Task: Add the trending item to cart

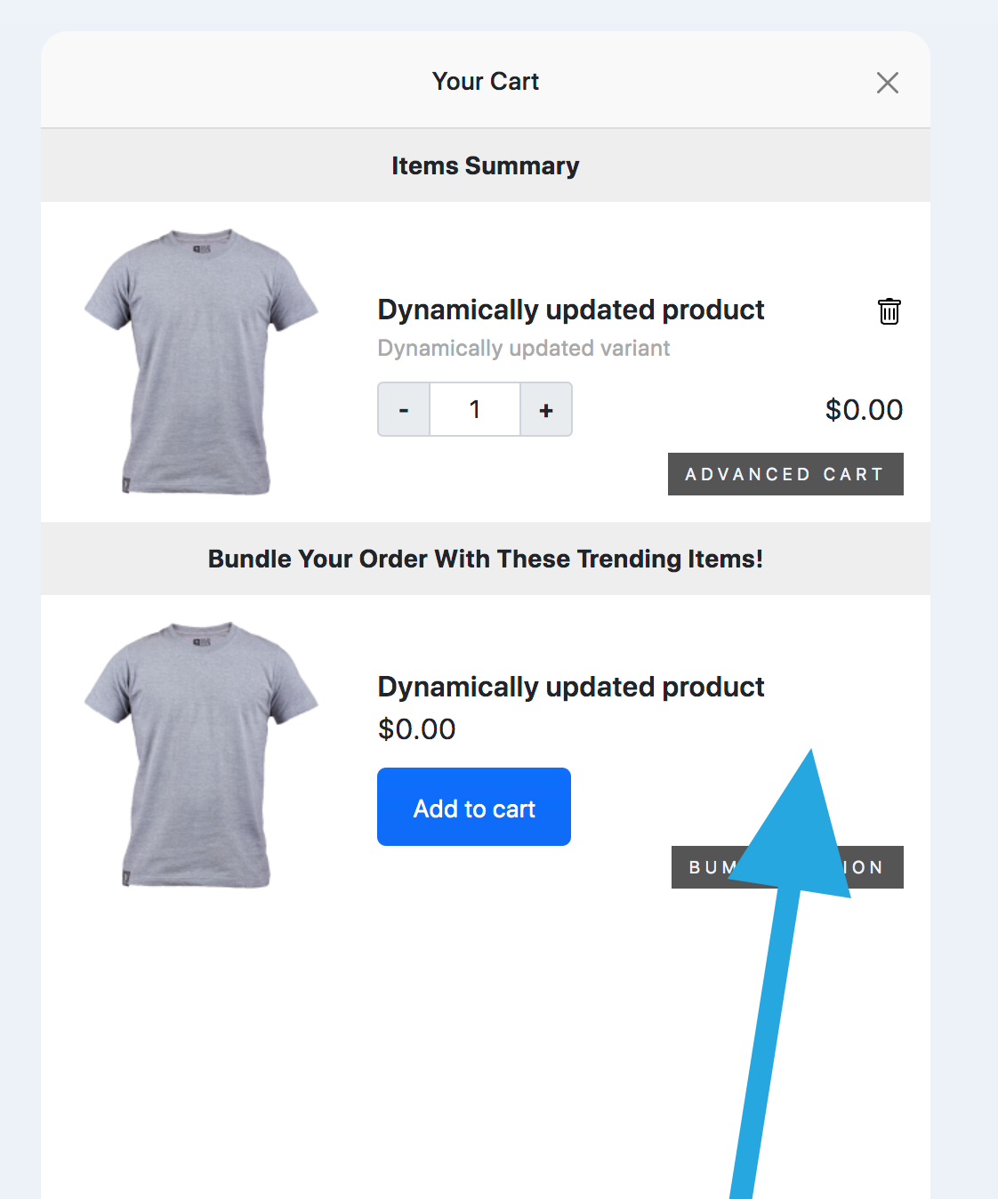Action: (x=474, y=807)
